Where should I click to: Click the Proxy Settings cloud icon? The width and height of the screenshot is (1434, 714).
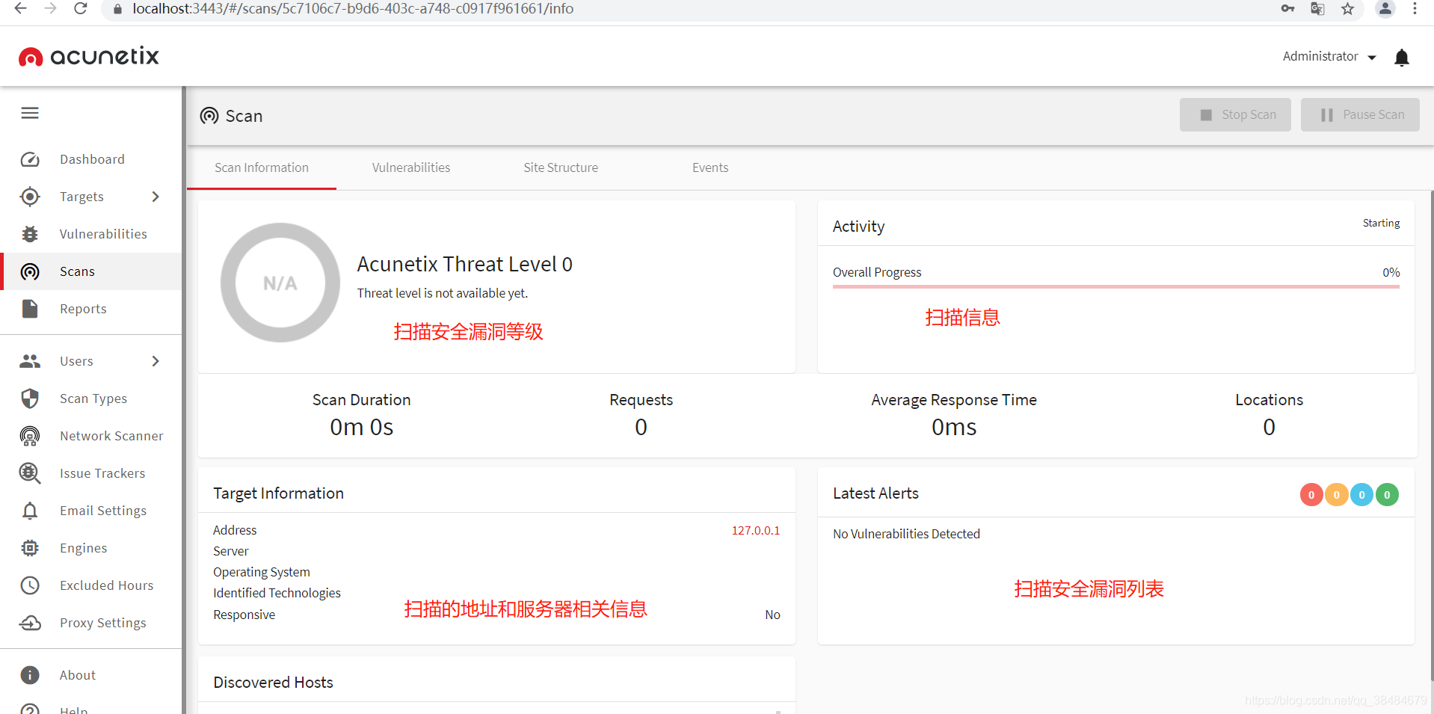[x=30, y=623]
